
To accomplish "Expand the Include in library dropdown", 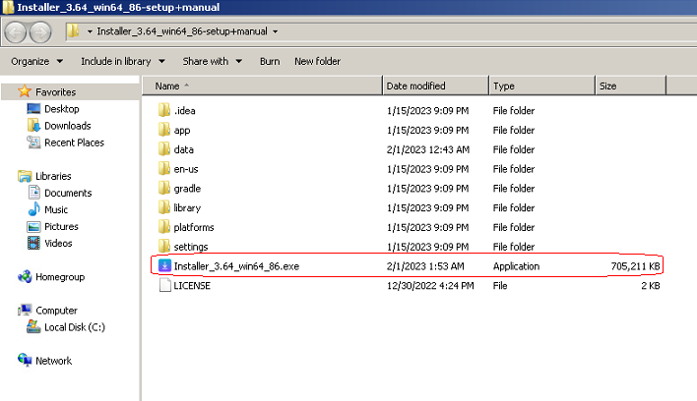I will click(122, 61).
